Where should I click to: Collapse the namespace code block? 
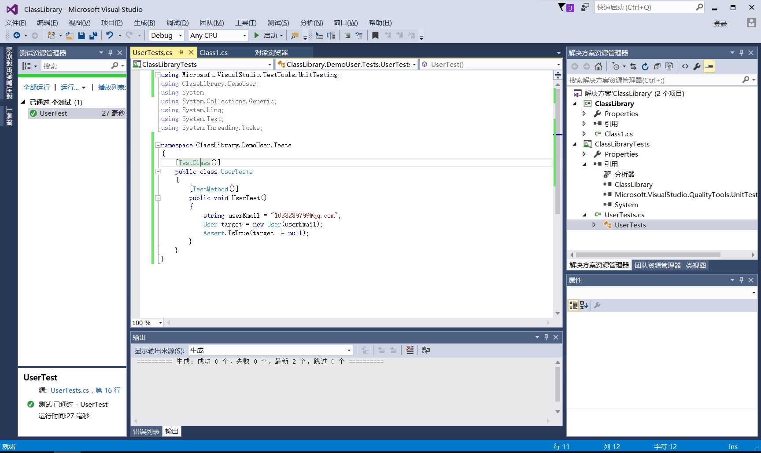coord(158,145)
